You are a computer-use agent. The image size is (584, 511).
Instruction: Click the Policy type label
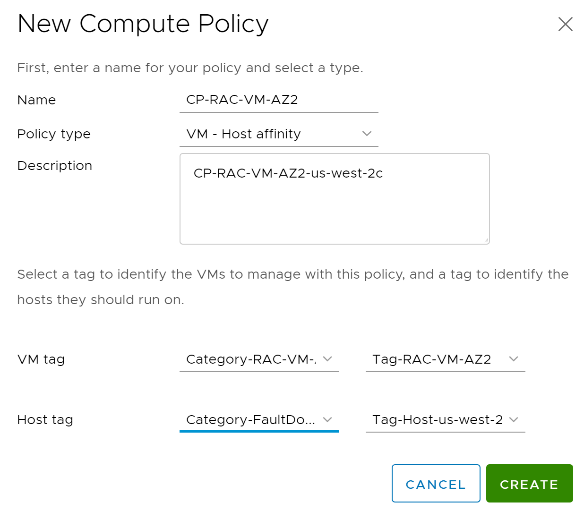(x=54, y=134)
